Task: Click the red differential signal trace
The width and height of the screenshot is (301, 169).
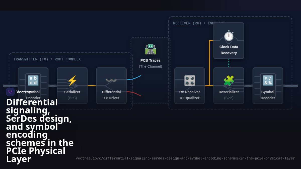Action: pos(134,94)
